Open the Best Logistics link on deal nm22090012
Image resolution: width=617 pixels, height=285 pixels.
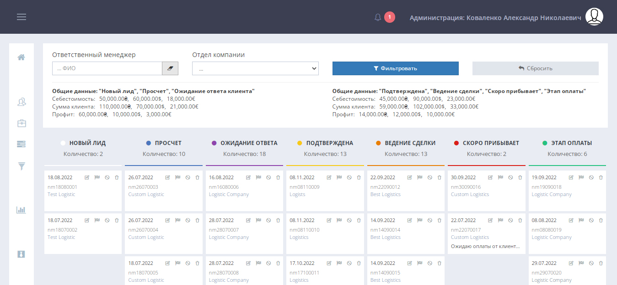tap(385, 194)
